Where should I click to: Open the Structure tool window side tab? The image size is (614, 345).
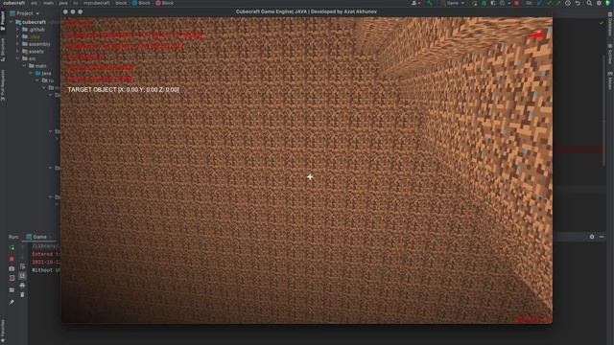coord(3,50)
